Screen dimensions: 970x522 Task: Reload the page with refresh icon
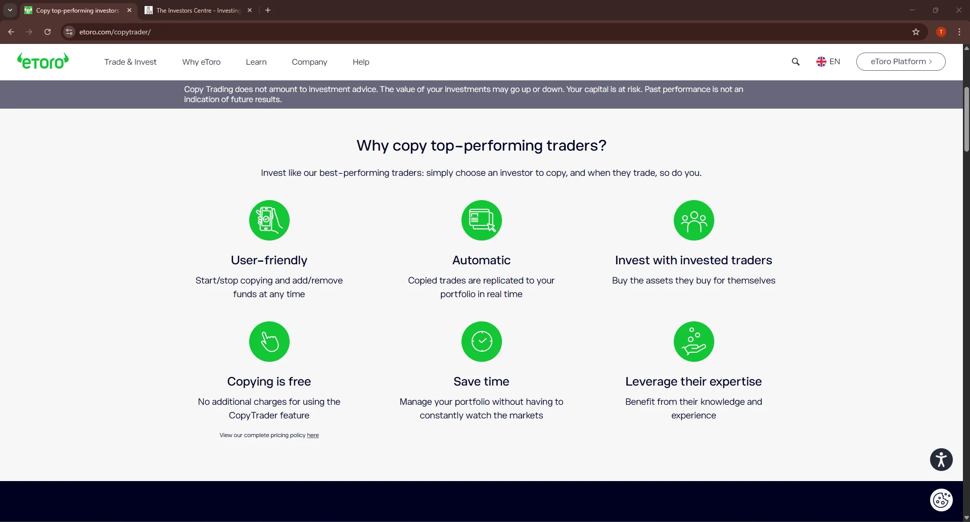(x=48, y=32)
